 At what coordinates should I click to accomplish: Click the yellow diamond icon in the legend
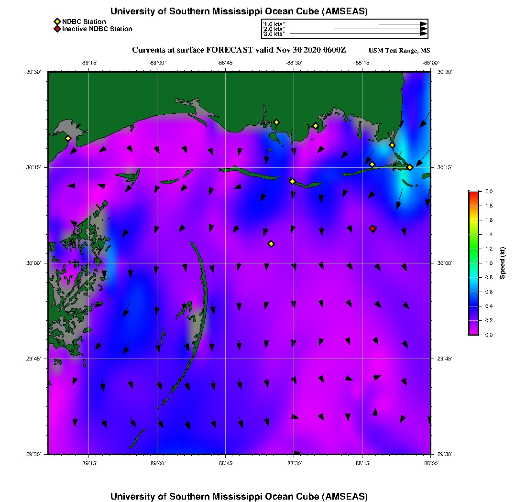[x=57, y=22]
